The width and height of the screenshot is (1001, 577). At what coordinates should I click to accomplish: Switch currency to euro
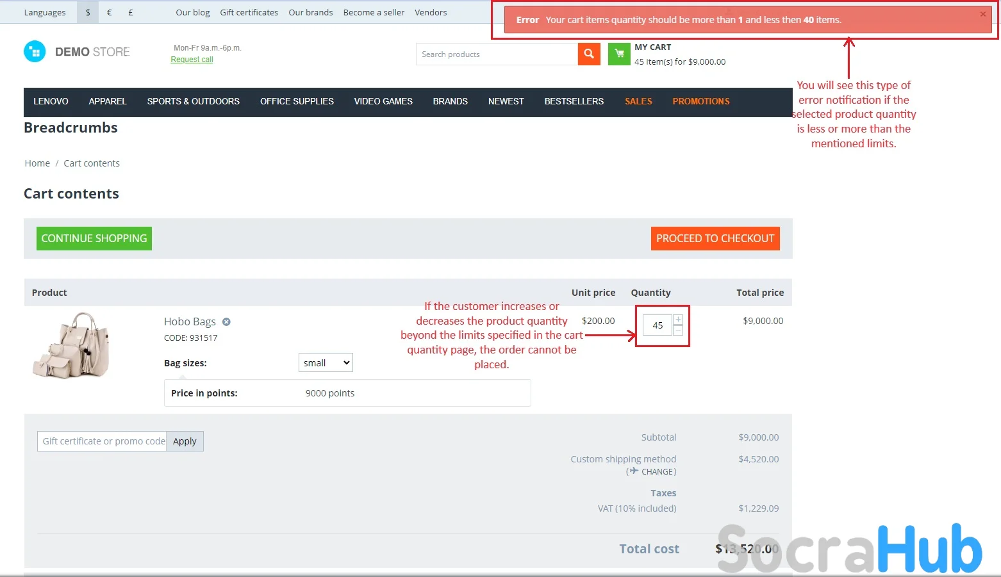110,12
